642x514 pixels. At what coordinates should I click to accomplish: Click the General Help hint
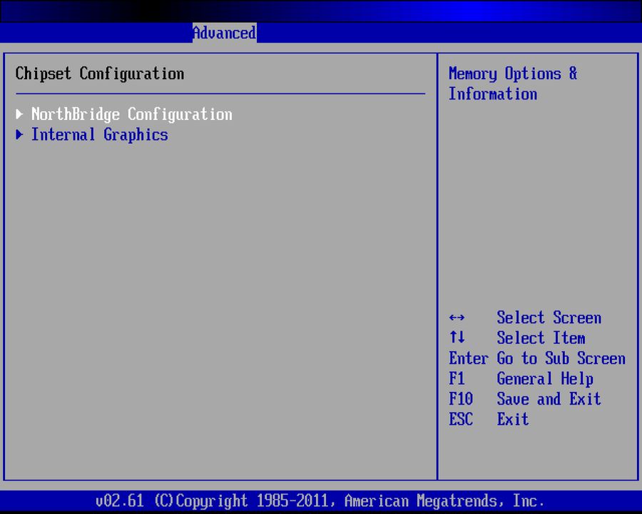pos(545,379)
